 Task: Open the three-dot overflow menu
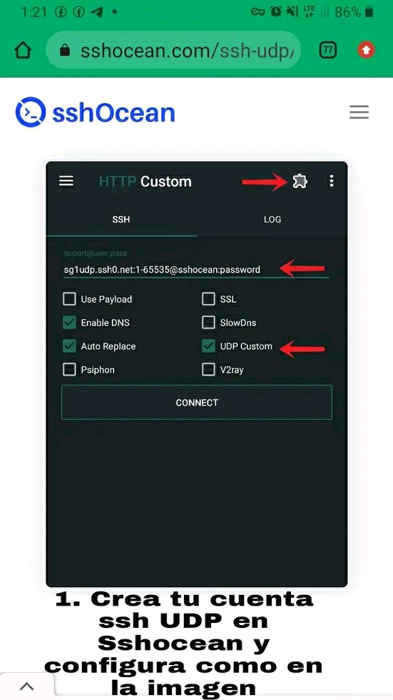tap(331, 181)
